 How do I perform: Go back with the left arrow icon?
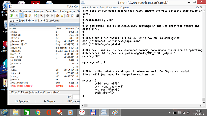[x=47, y=16]
